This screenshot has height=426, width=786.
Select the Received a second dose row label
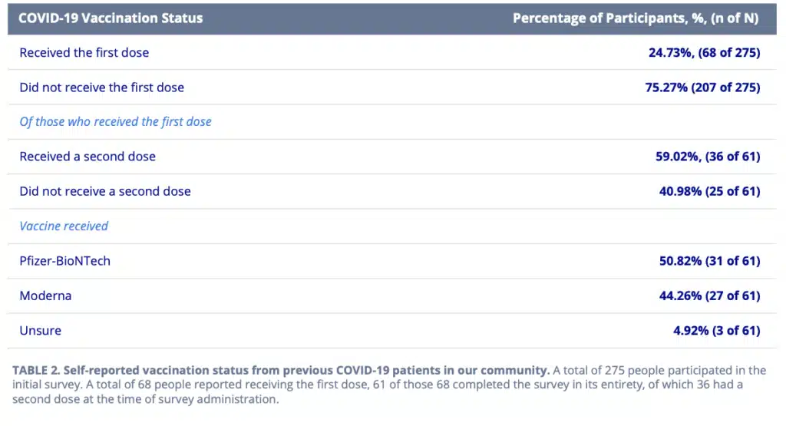pos(88,157)
